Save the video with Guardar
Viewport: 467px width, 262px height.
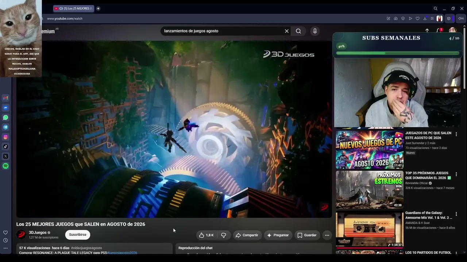pyautogui.click(x=307, y=235)
